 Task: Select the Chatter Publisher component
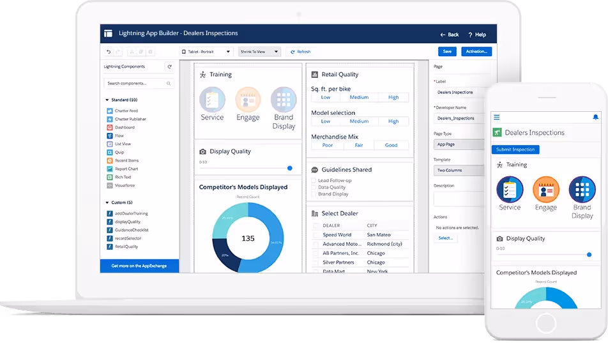tap(126, 119)
